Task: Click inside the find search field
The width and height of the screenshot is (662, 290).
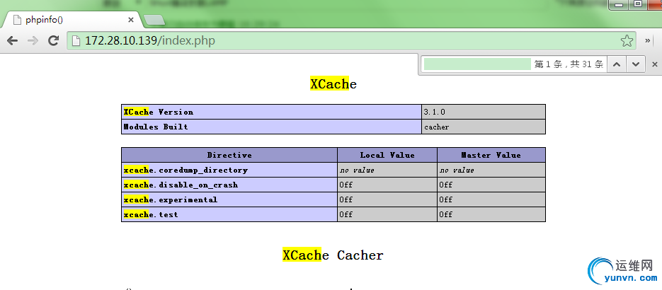Action: point(477,64)
